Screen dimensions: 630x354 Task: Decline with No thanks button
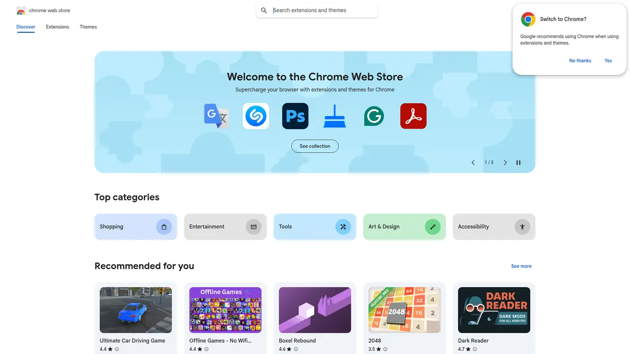(x=580, y=60)
